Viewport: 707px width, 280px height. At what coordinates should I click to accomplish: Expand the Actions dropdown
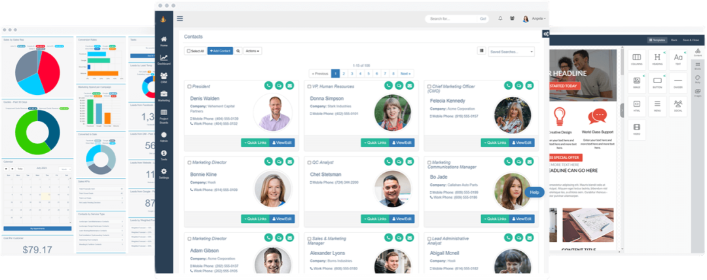point(253,50)
